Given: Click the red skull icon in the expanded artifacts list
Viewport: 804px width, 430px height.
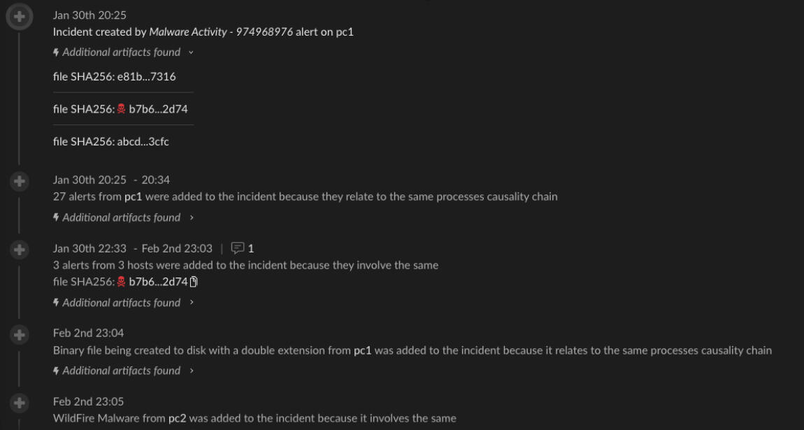Looking at the screenshot, I should pyautogui.click(x=121, y=109).
